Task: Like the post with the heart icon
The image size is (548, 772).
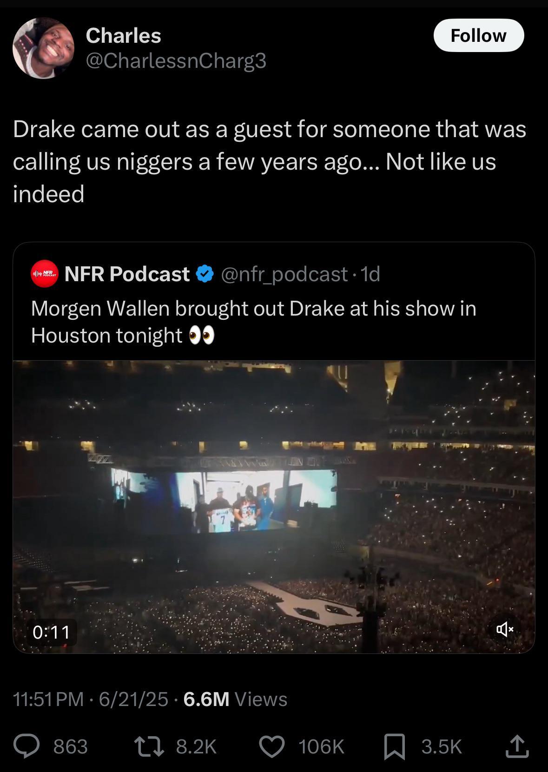Action: click(271, 746)
